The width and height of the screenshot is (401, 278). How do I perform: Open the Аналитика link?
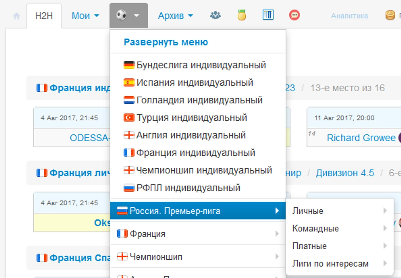tap(349, 16)
